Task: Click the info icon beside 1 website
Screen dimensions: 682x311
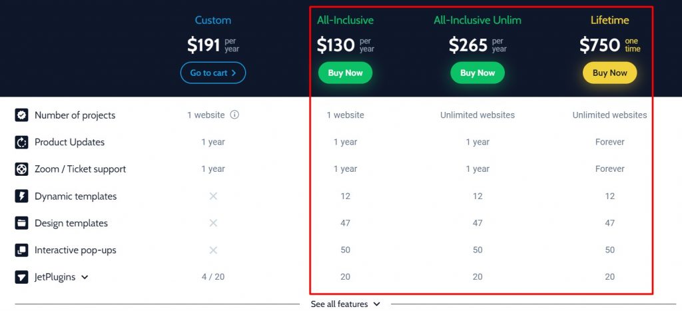Action: click(x=234, y=115)
